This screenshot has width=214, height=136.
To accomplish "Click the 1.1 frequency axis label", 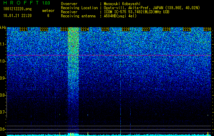I will 3,44.
